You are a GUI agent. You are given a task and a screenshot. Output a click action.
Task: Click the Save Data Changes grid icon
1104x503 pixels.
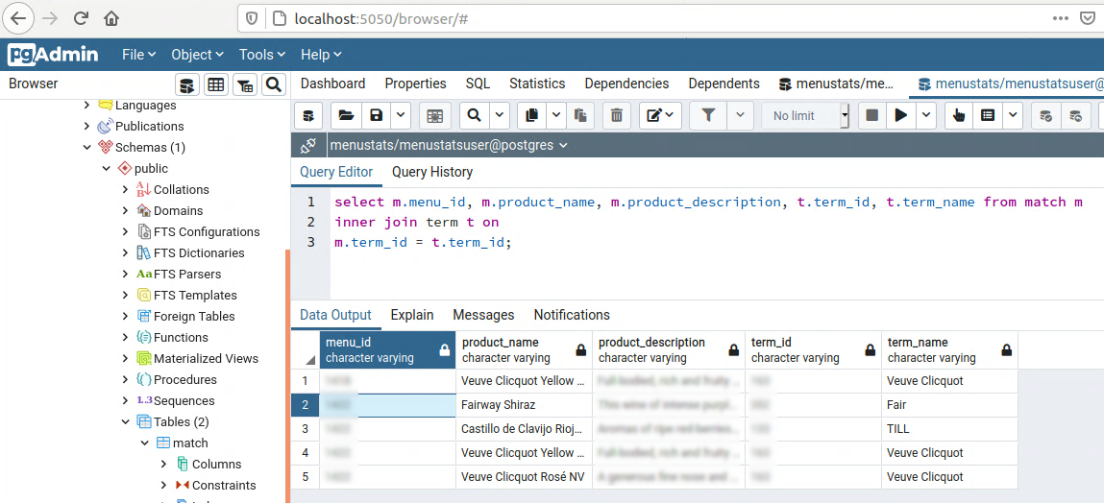click(435, 115)
